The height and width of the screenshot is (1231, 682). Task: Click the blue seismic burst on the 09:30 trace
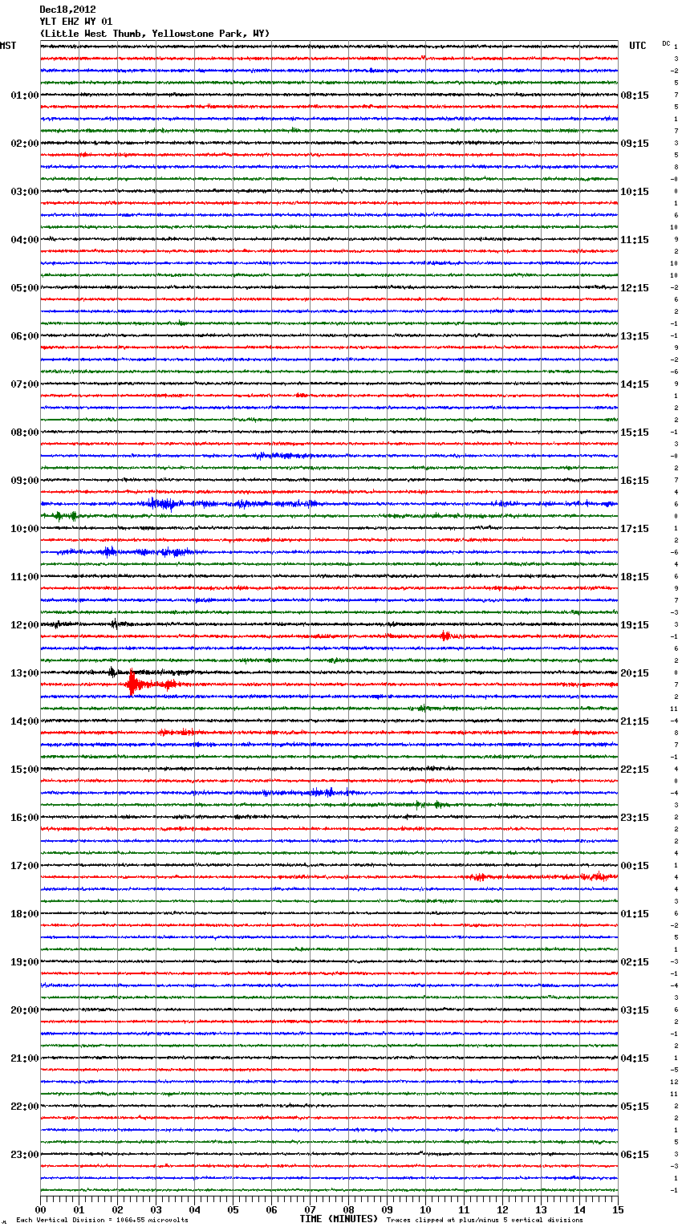click(164, 504)
